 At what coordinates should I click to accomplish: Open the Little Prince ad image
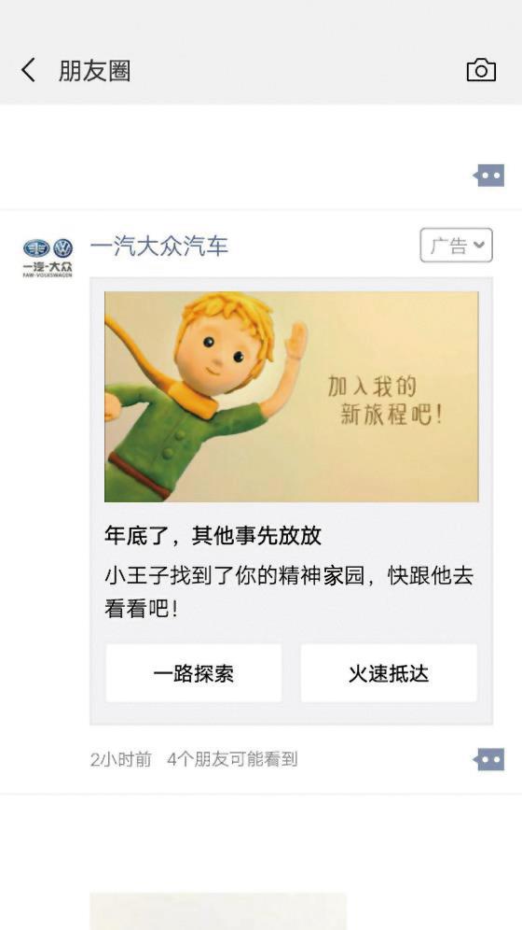coord(291,396)
